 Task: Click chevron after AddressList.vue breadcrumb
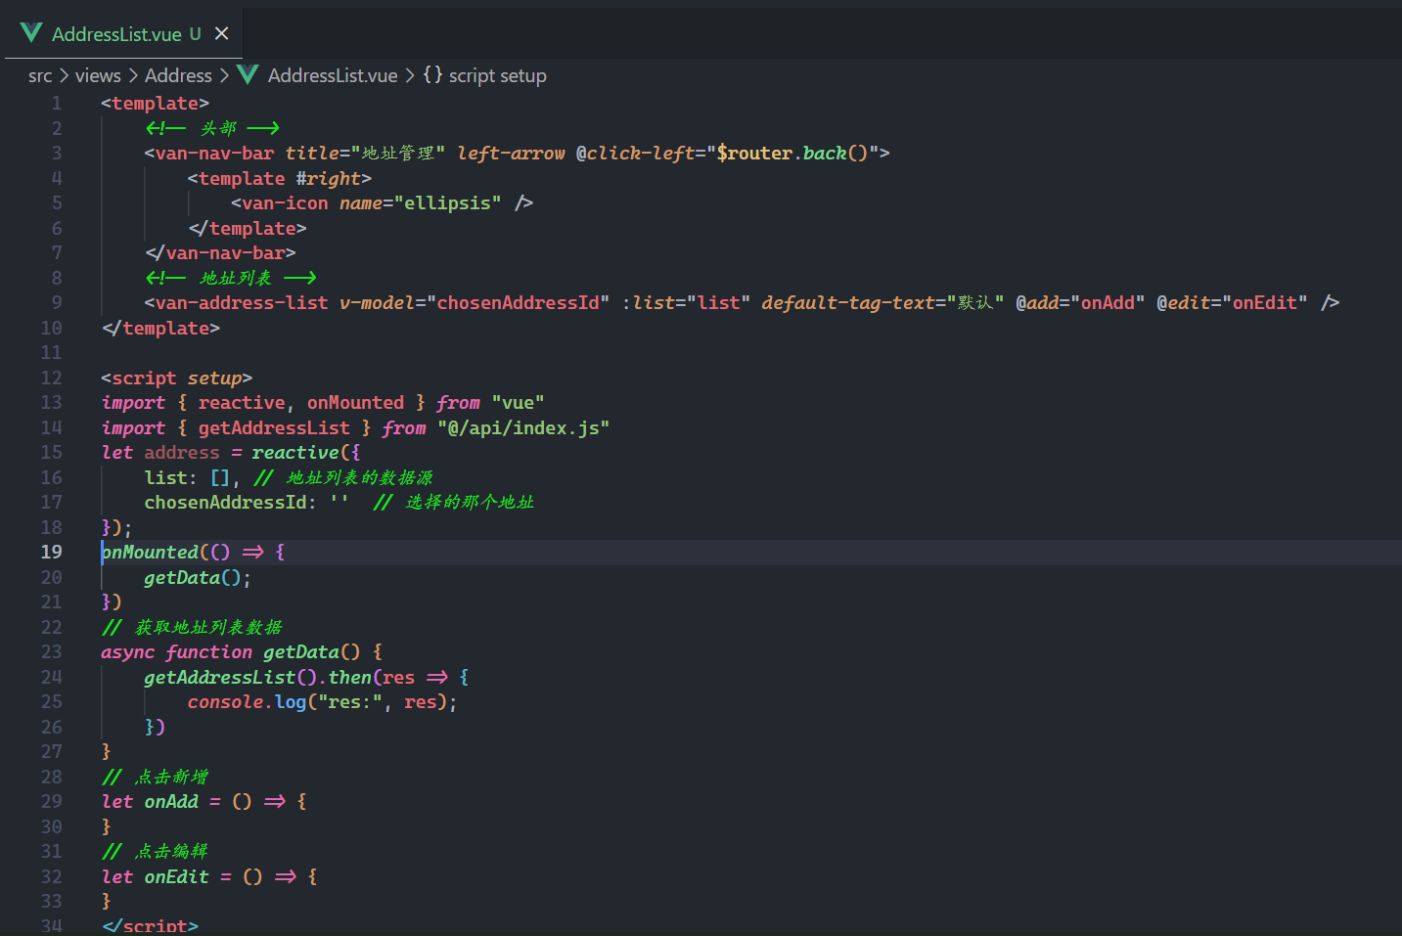point(410,76)
